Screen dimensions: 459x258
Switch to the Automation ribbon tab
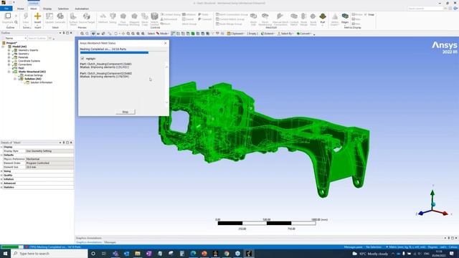point(82,9)
